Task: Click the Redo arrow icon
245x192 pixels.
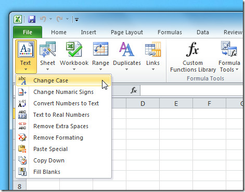Action: [x=60, y=19]
